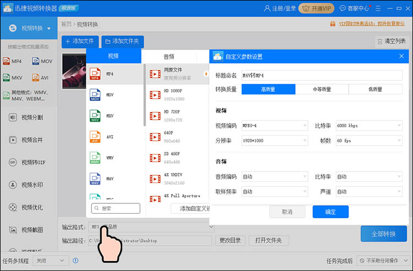Open the 声道 dropdown
The height and width of the screenshot is (271, 413).
[369, 192]
